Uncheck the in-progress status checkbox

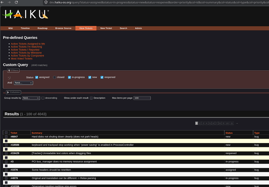tap(69, 77)
